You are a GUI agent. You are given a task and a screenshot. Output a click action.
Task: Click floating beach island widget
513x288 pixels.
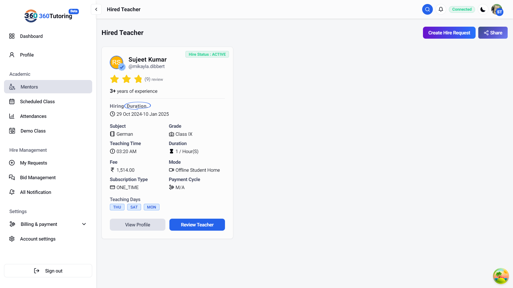(x=500, y=276)
